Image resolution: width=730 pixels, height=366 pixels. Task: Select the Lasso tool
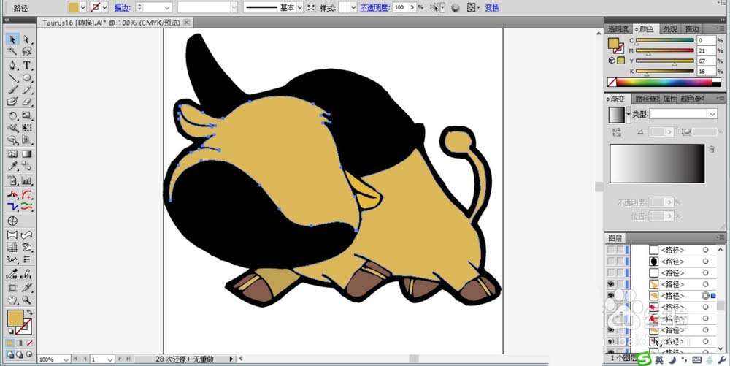tap(26, 51)
